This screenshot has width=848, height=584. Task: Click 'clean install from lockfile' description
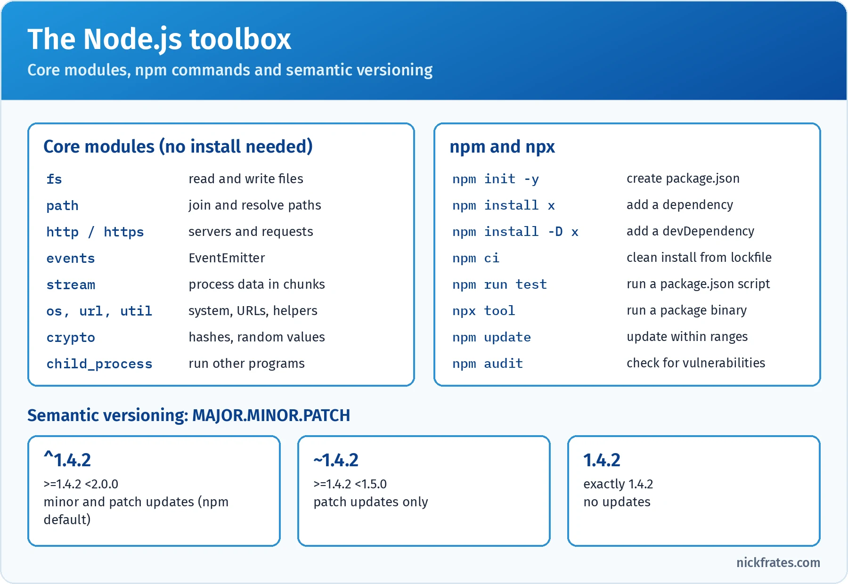pyautogui.click(x=699, y=258)
